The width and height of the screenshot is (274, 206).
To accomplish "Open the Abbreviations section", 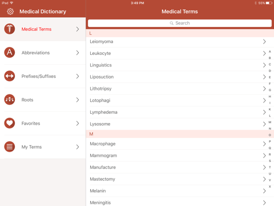I will click(x=43, y=53).
